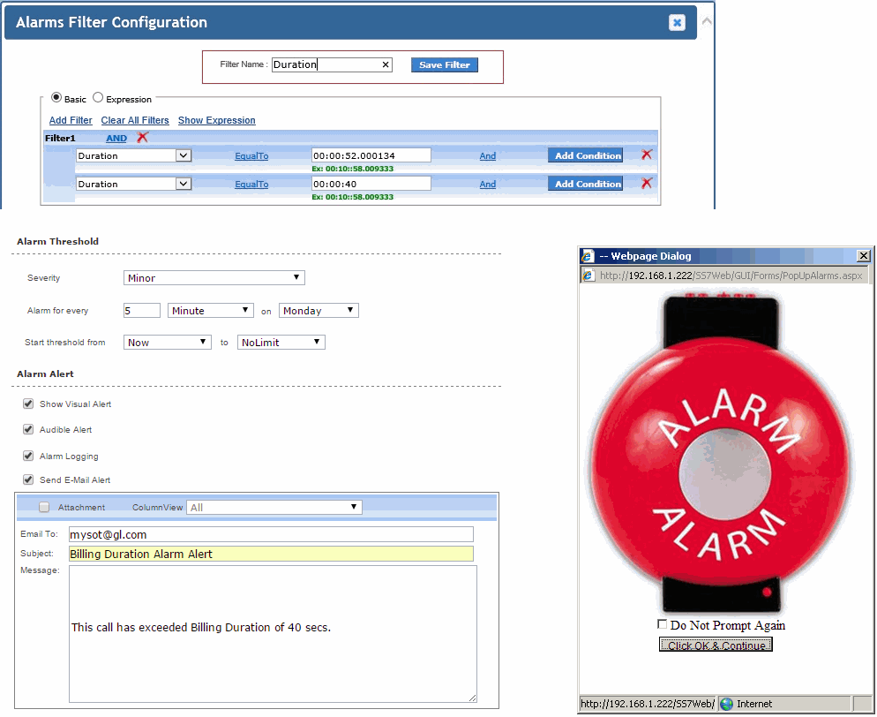The width and height of the screenshot is (877, 717).
Task: Click the Save Filter button
Action: click(445, 65)
